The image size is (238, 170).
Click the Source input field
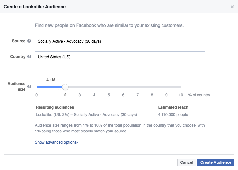tap(120, 41)
